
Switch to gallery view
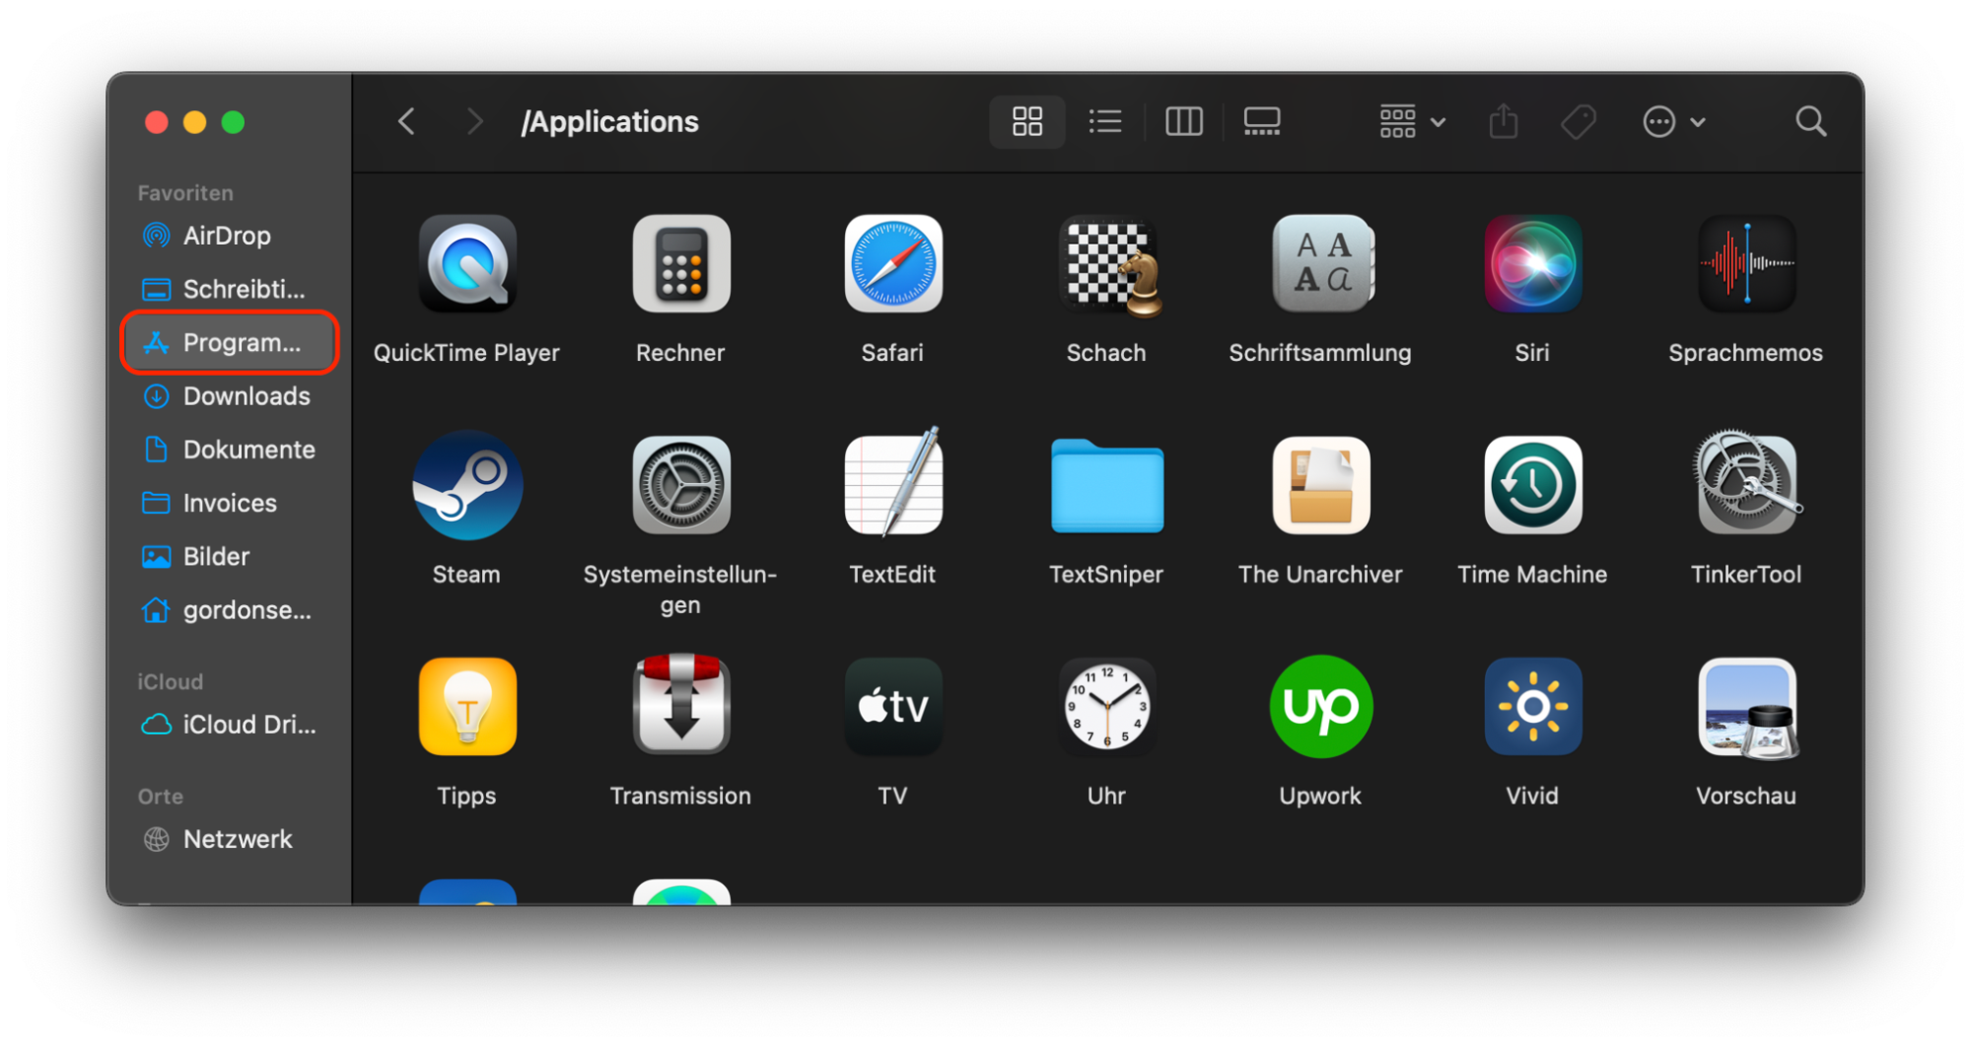1261,121
